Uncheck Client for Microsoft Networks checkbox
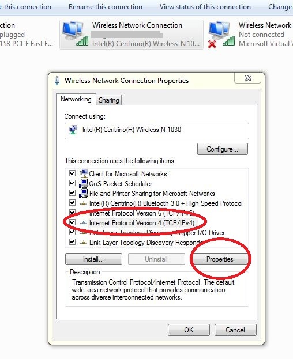Screen dimensions: 293x359 coord(73,173)
